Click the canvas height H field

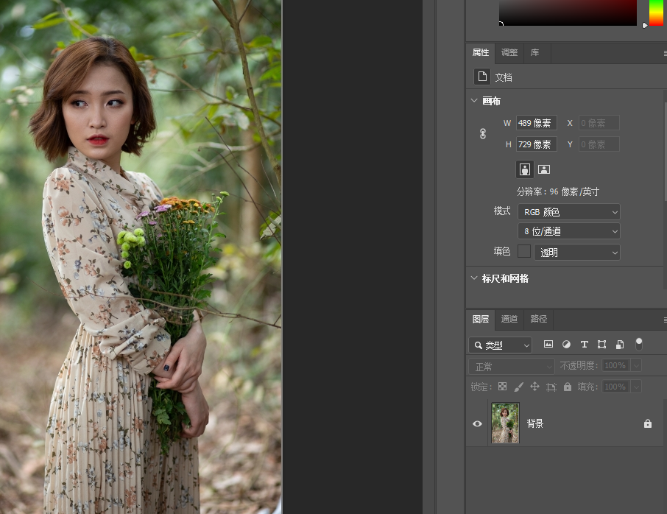537,144
